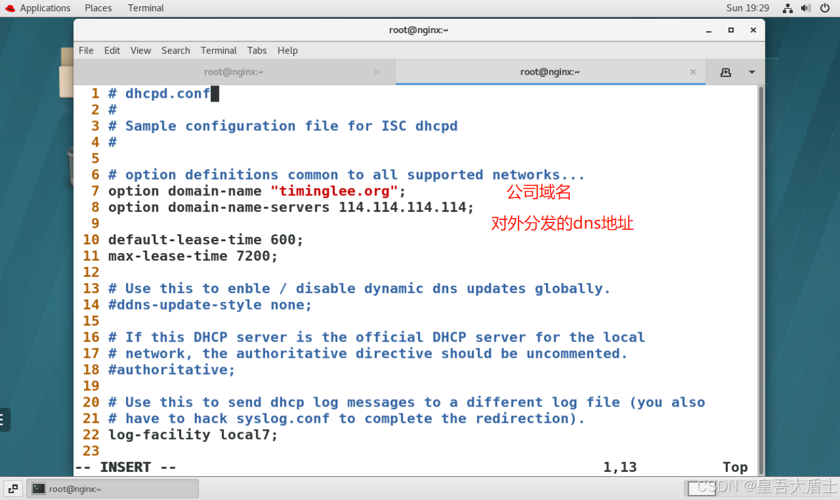Click the "timinglee.org" domain name string
Viewport: 840px width, 500px height.
pos(334,191)
